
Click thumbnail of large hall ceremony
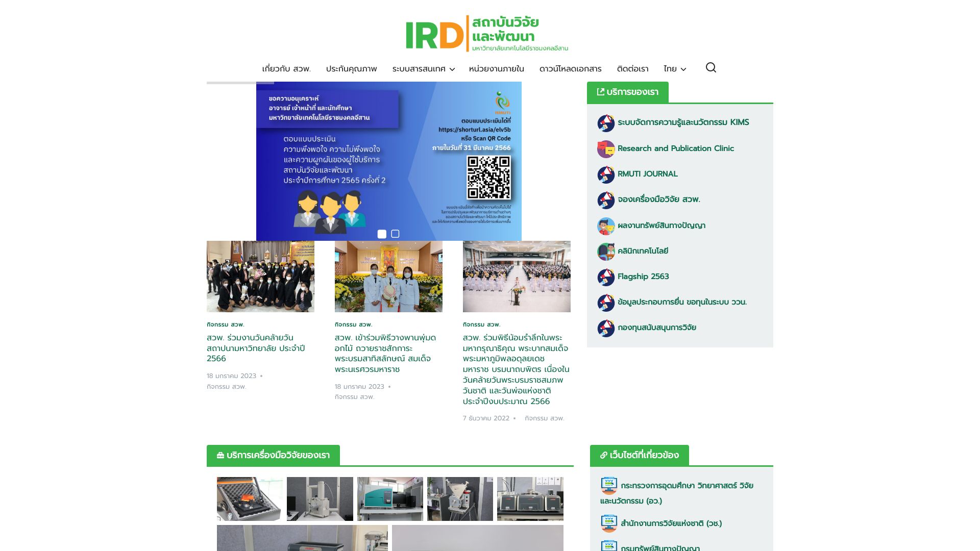point(517,277)
